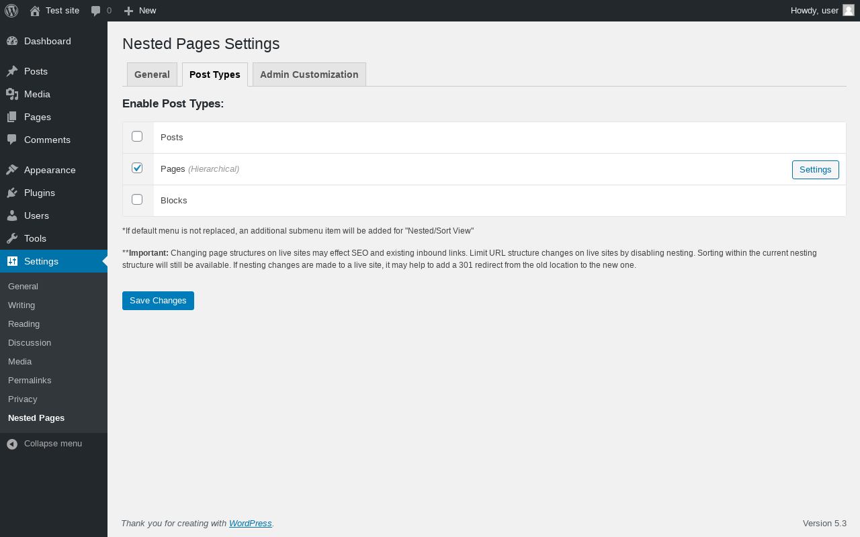
Task: Click the Howdy, user account text
Action: coord(814,11)
